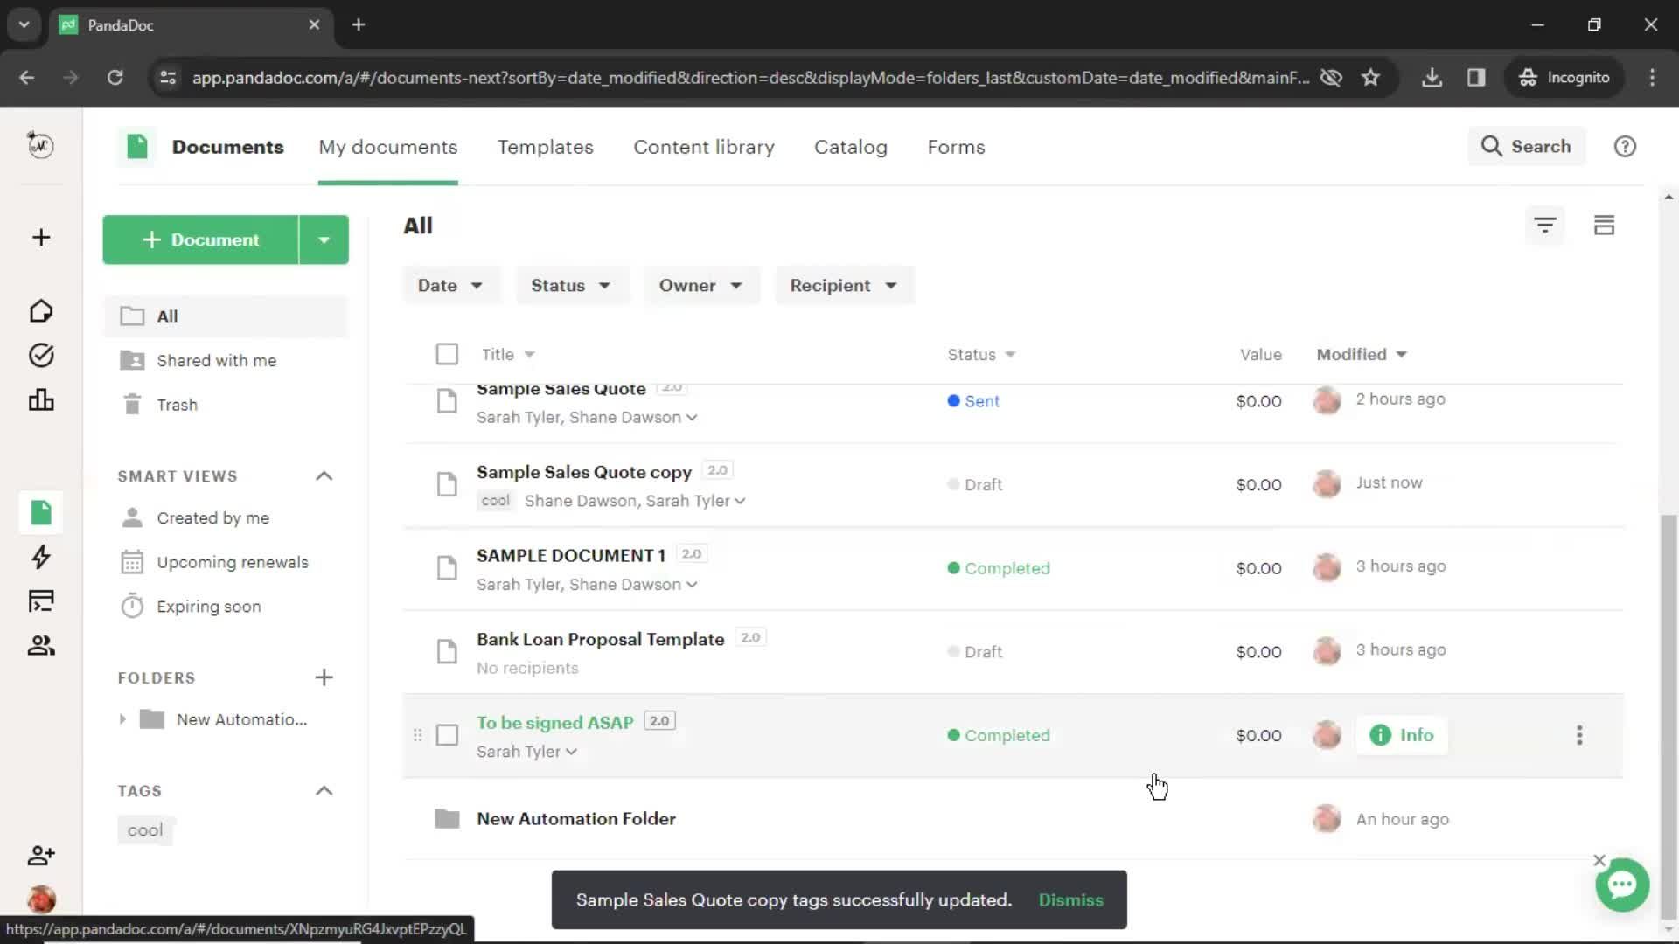The height and width of the screenshot is (944, 1679).
Task: Open the Status filter dropdown
Action: (x=571, y=286)
